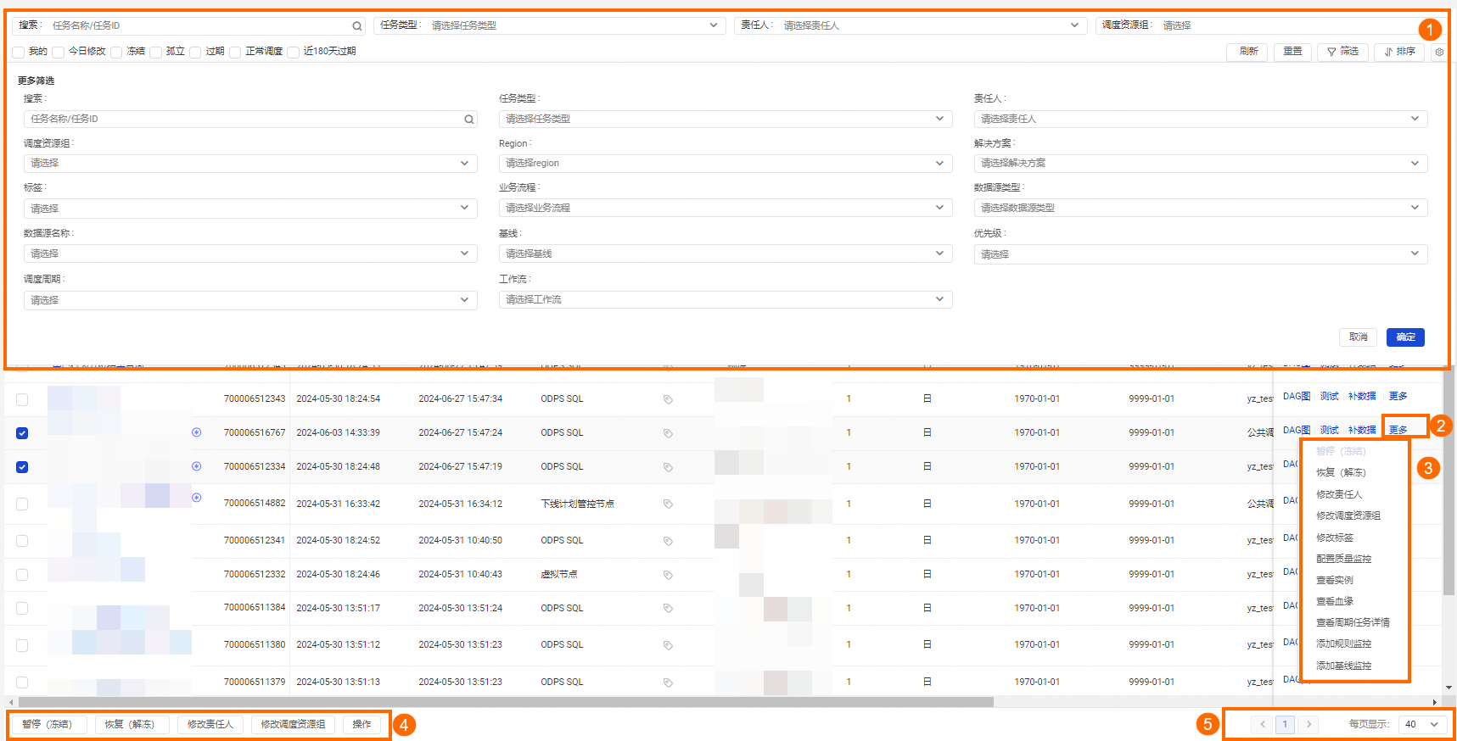Go to next page arrow in pagination
The image size is (1457, 741).
pos(1308,724)
